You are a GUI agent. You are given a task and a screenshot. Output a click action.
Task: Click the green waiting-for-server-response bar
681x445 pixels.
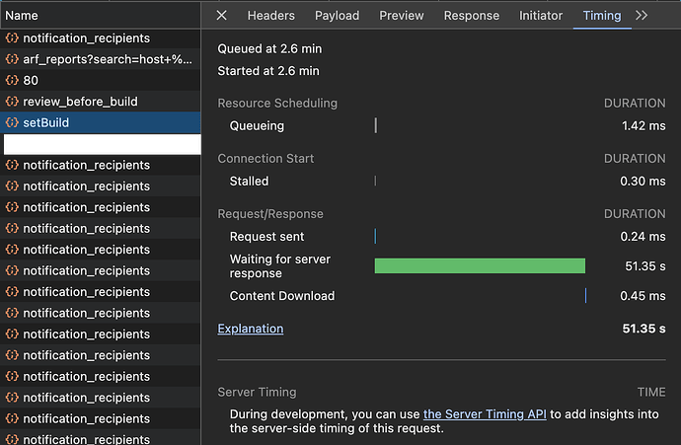point(480,266)
